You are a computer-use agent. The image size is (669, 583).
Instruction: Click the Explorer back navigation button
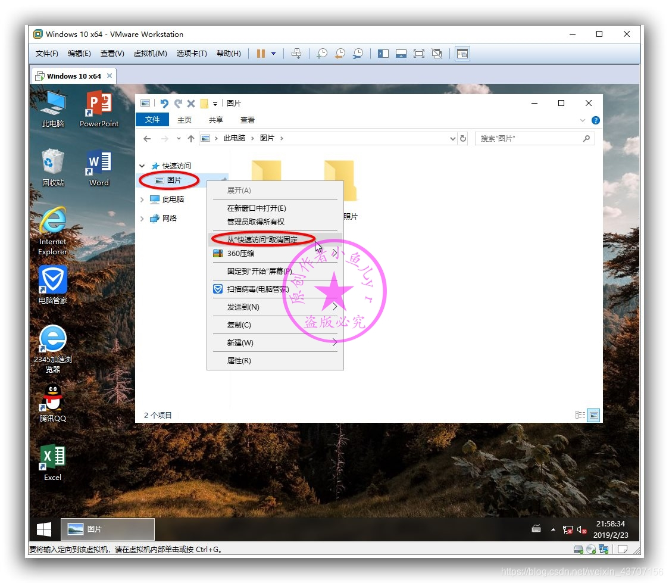tap(147, 138)
